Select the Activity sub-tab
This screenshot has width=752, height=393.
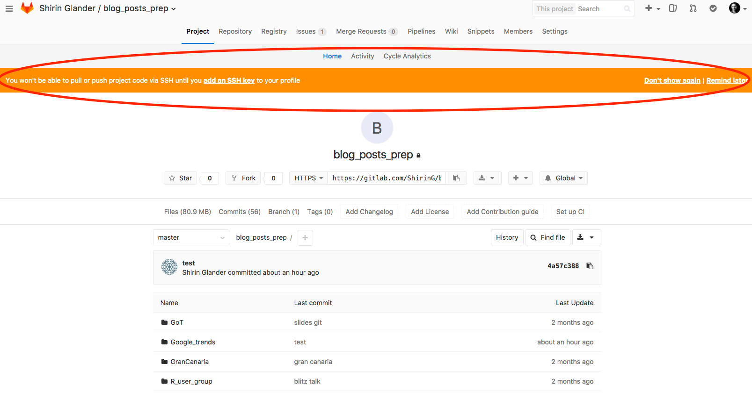pyautogui.click(x=363, y=56)
